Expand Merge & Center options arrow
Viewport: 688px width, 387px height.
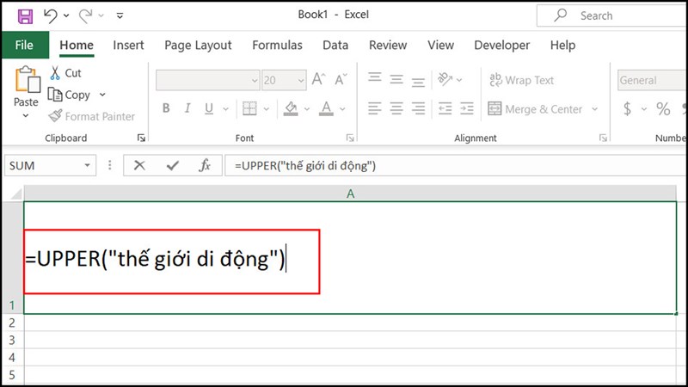click(x=594, y=109)
